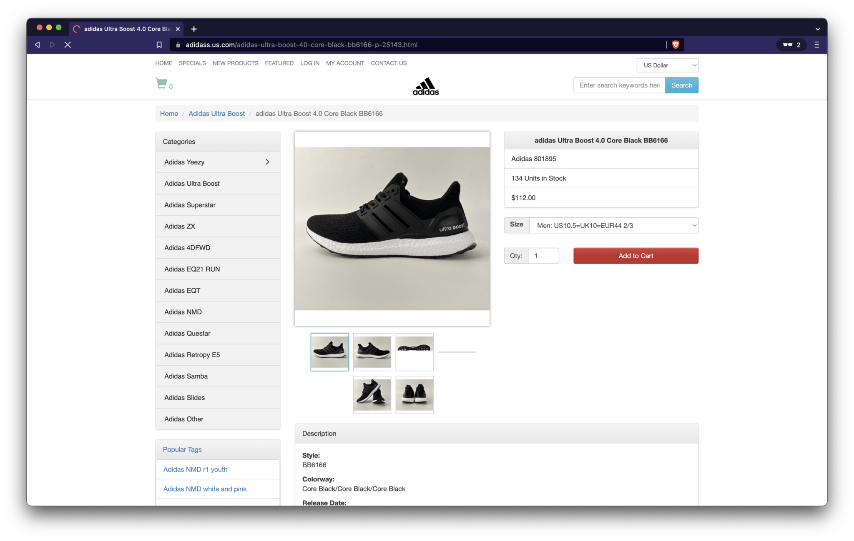Open the Adidas NMD white and pink tag

click(205, 489)
